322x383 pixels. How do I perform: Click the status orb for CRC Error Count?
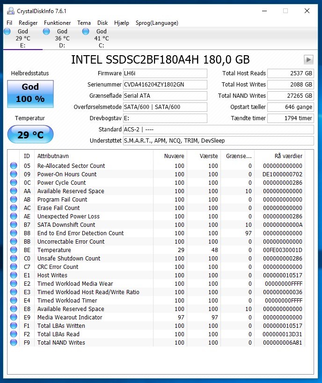[x=14, y=267]
